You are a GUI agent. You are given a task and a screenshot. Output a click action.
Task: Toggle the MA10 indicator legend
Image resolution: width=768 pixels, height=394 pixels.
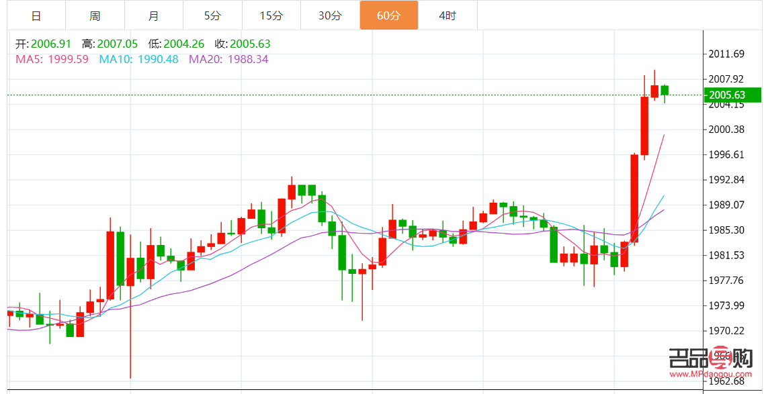tap(138, 59)
